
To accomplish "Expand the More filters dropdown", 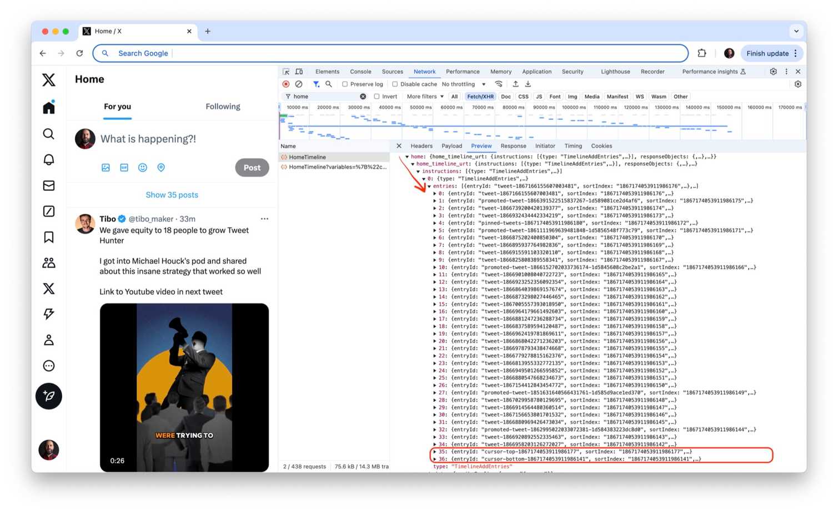I will point(425,97).
